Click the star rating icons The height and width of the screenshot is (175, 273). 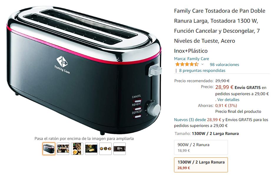click(187, 65)
